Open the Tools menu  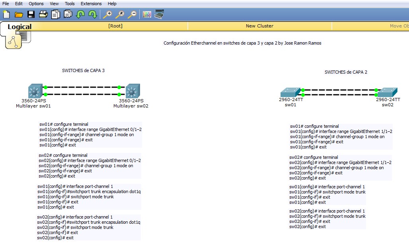point(69,4)
